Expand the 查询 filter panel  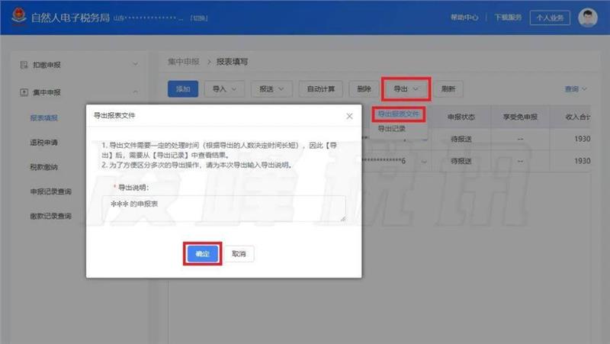(x=576, y=89)
